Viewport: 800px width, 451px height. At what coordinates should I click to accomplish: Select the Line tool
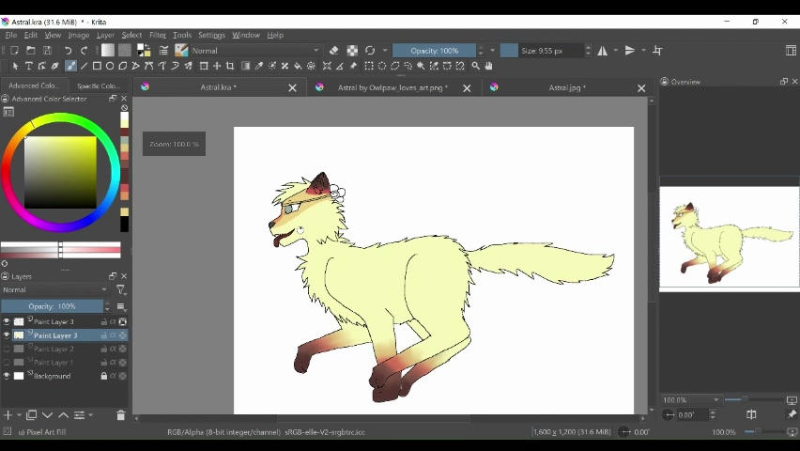[84, 66]
